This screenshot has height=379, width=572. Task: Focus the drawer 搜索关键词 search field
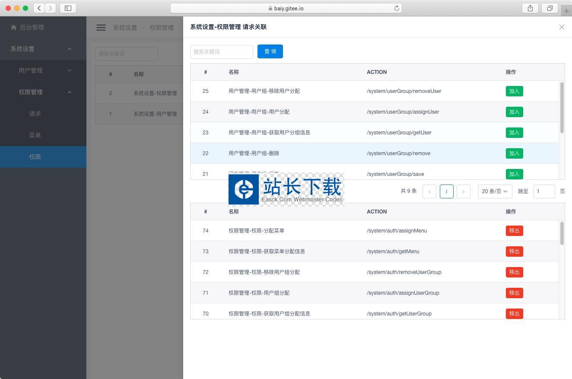[222, 51]
